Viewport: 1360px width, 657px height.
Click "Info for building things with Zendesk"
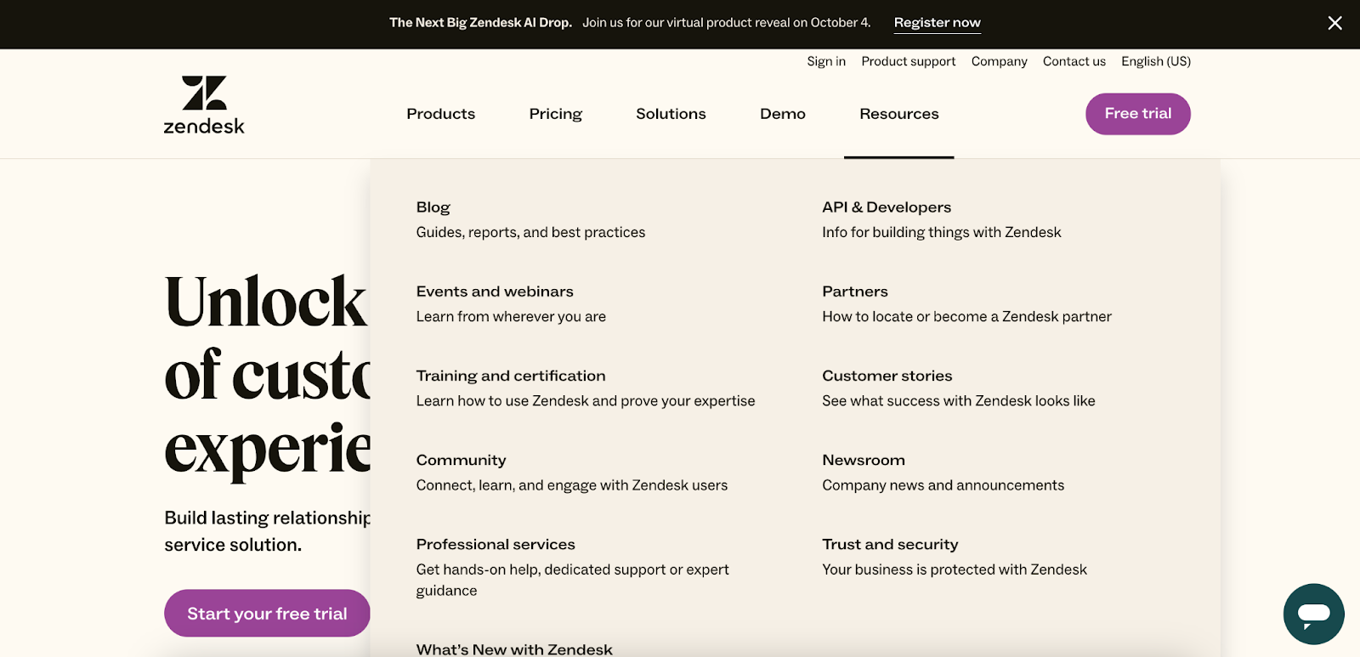point(942,232)
